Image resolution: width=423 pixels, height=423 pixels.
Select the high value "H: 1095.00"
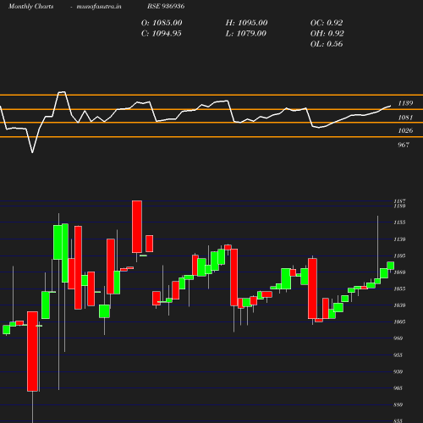[246, 23]
